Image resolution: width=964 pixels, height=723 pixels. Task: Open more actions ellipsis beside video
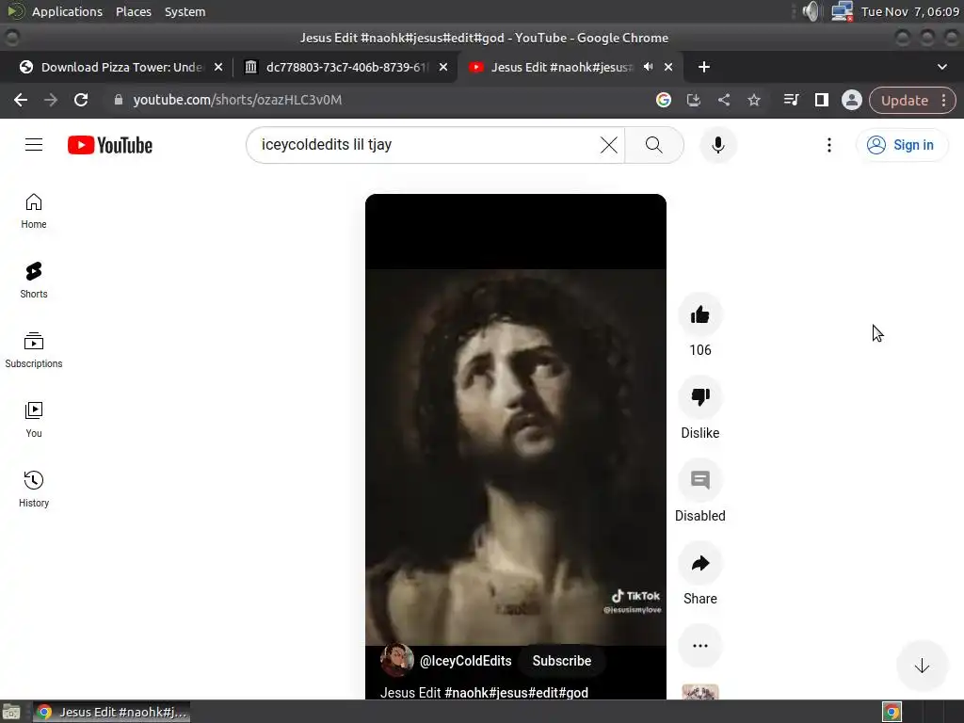coord(700,646)
